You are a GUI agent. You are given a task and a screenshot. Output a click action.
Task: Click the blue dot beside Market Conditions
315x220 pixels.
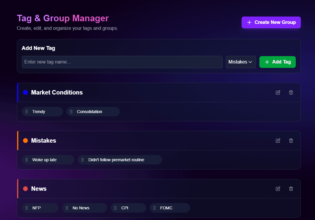[x=25, y=92]
